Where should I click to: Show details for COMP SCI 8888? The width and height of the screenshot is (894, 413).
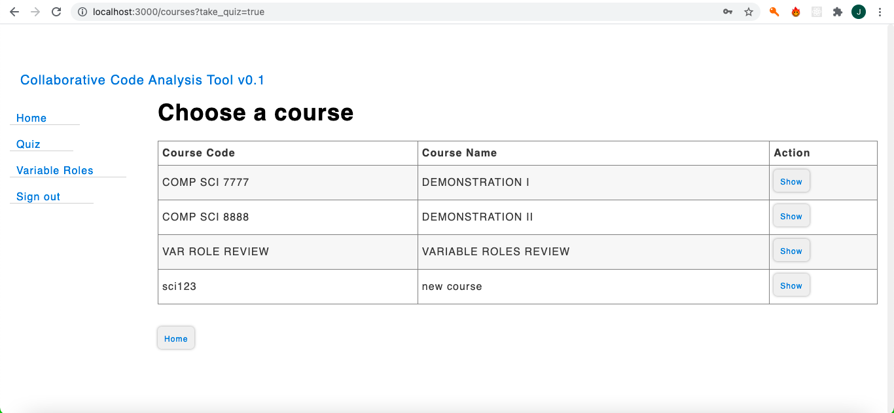tap(791, 215)
